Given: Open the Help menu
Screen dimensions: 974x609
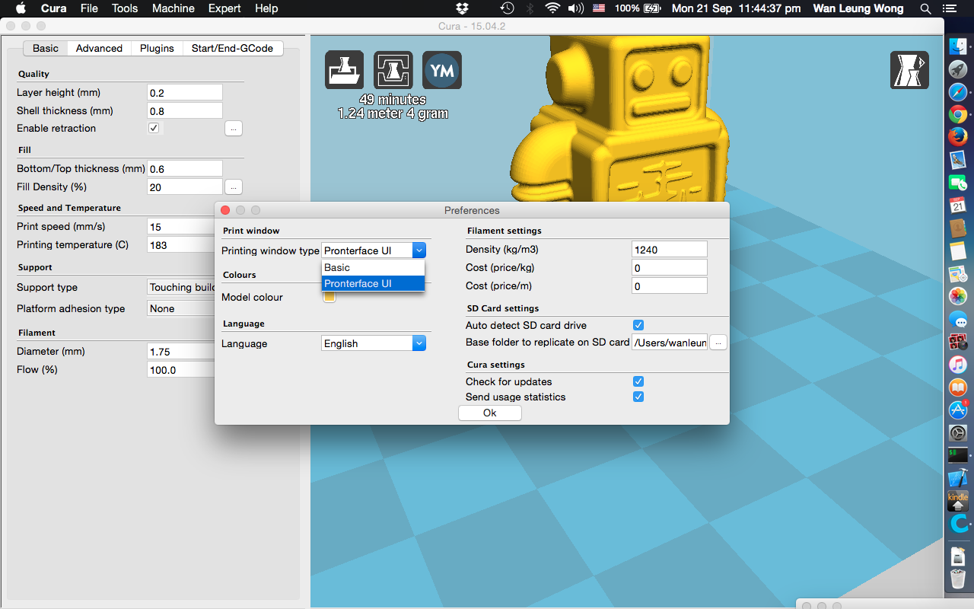Looking at the screenshot, I should 266,8.
